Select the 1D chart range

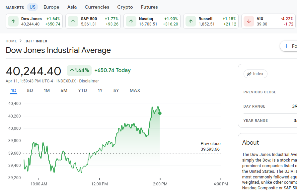point(14,90)
